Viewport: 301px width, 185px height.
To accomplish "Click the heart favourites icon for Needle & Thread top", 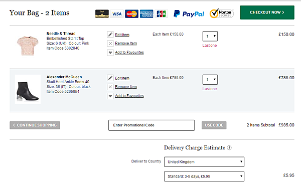I will click(110, 52).
